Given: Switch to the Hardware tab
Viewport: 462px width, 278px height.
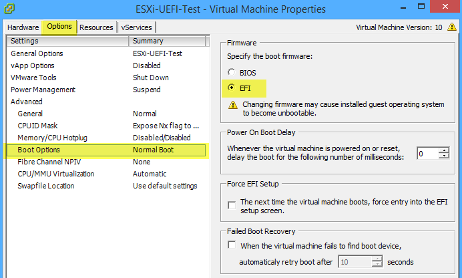Looking at the screenshot, I should [23, 27].
